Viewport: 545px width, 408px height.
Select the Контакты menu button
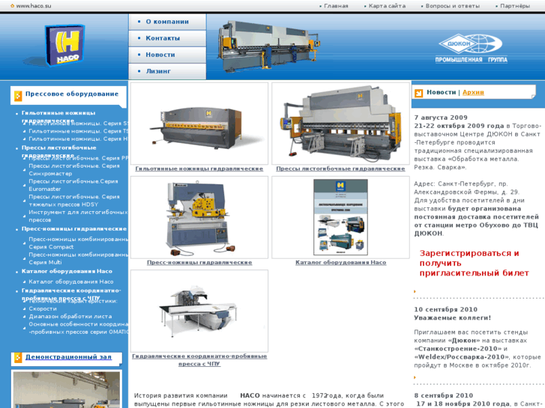point(167,38)
